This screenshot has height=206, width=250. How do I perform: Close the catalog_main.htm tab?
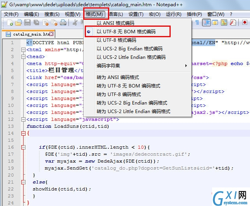[51, 34]
